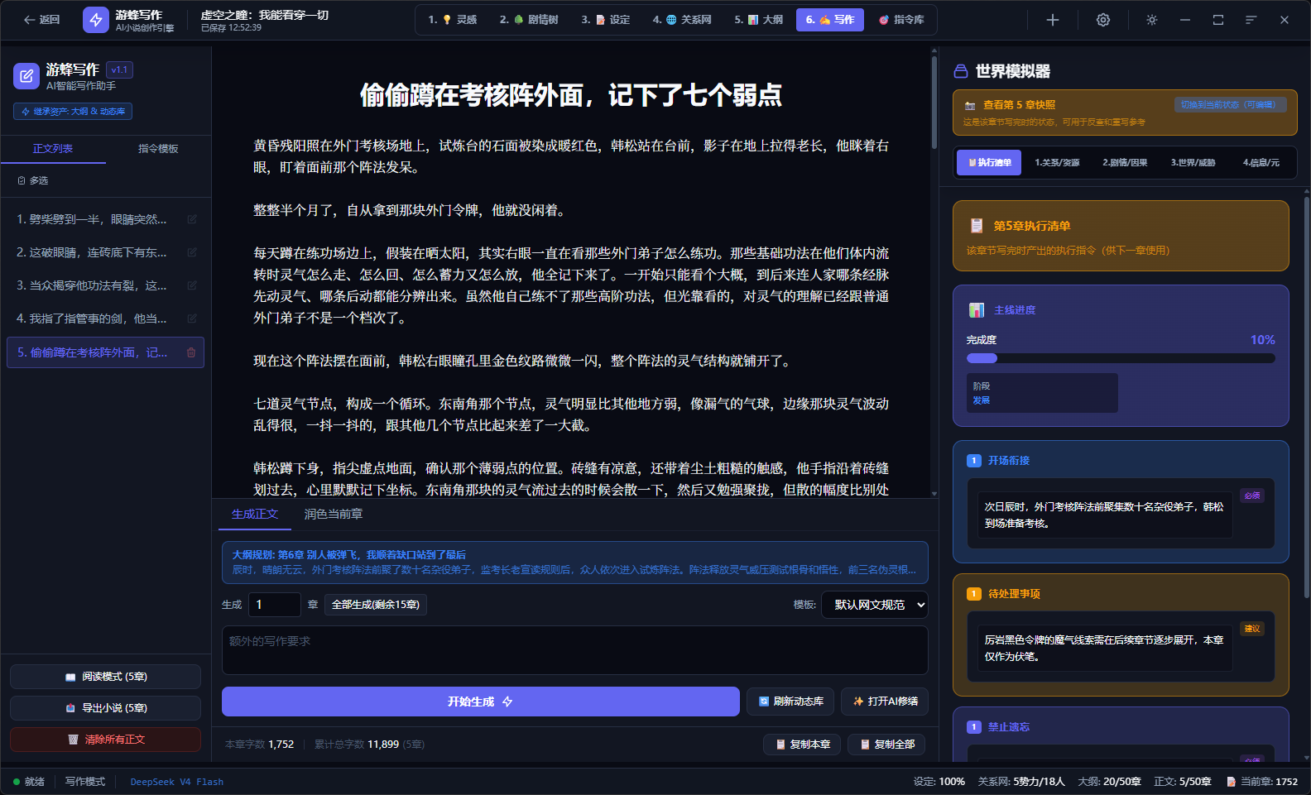Click 导出小说 (5章) button
Screen dimensions: 1311x795
coord(105,708)
